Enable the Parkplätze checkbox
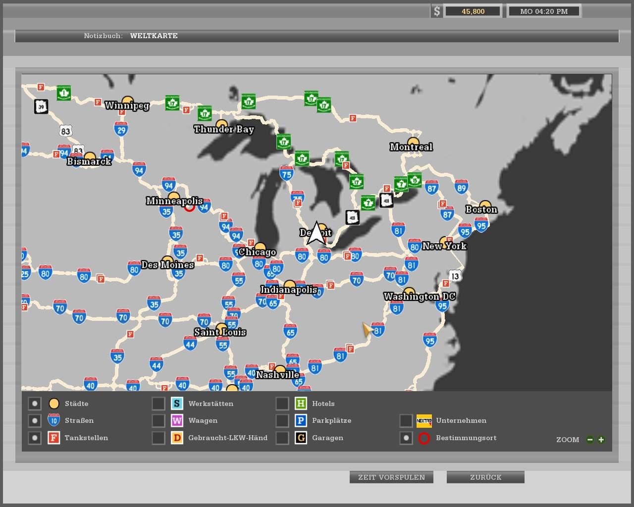Image resolution: width=634 pixels, height=507 pixels. 282,421
